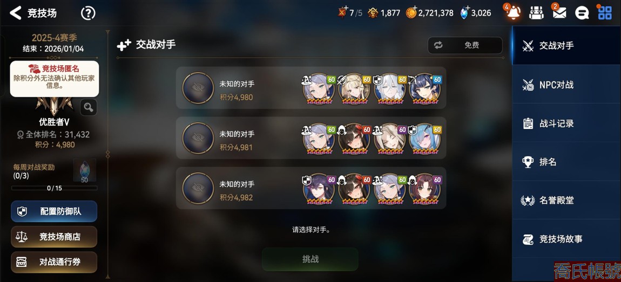Click the back arrow beside 竞技场
The height and width of the screenshot is (282, 621).
click(16, 13)
